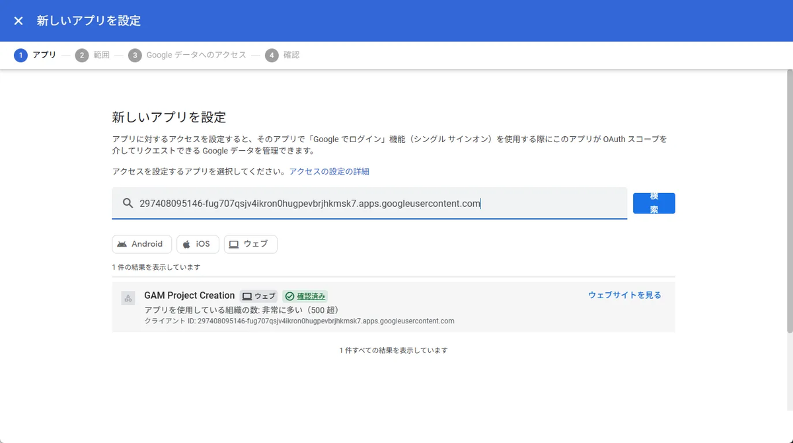Click the ウェブ badge beside GAM Project Creation
The width and height of the screenshot is (793, 443).
258,296
